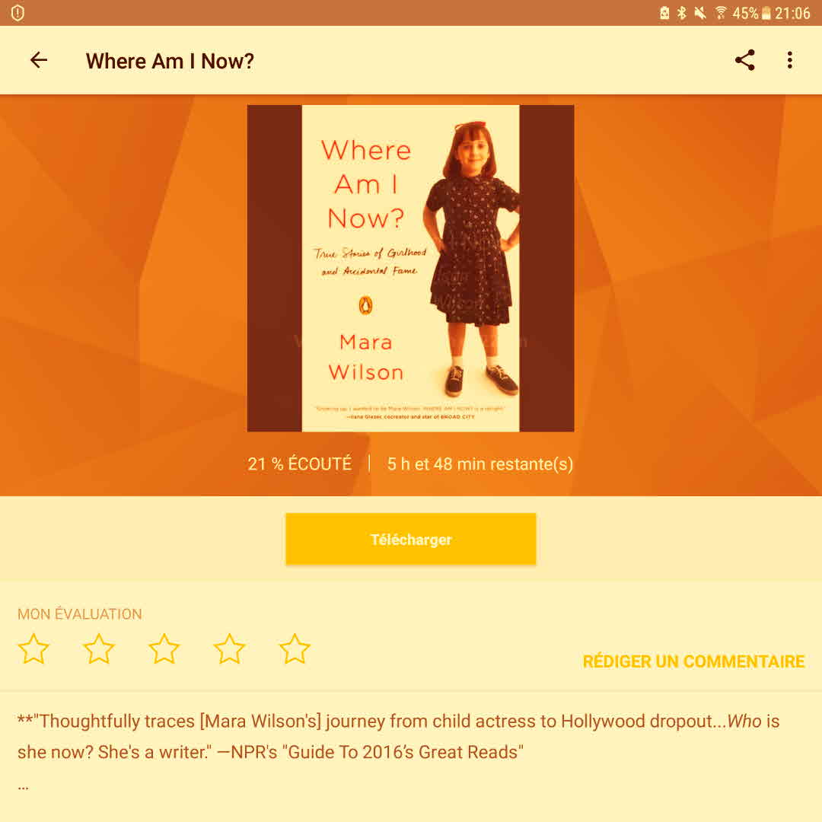Tap the 21 % écouté progress label
Screen dimensions: 822x822
299,464
